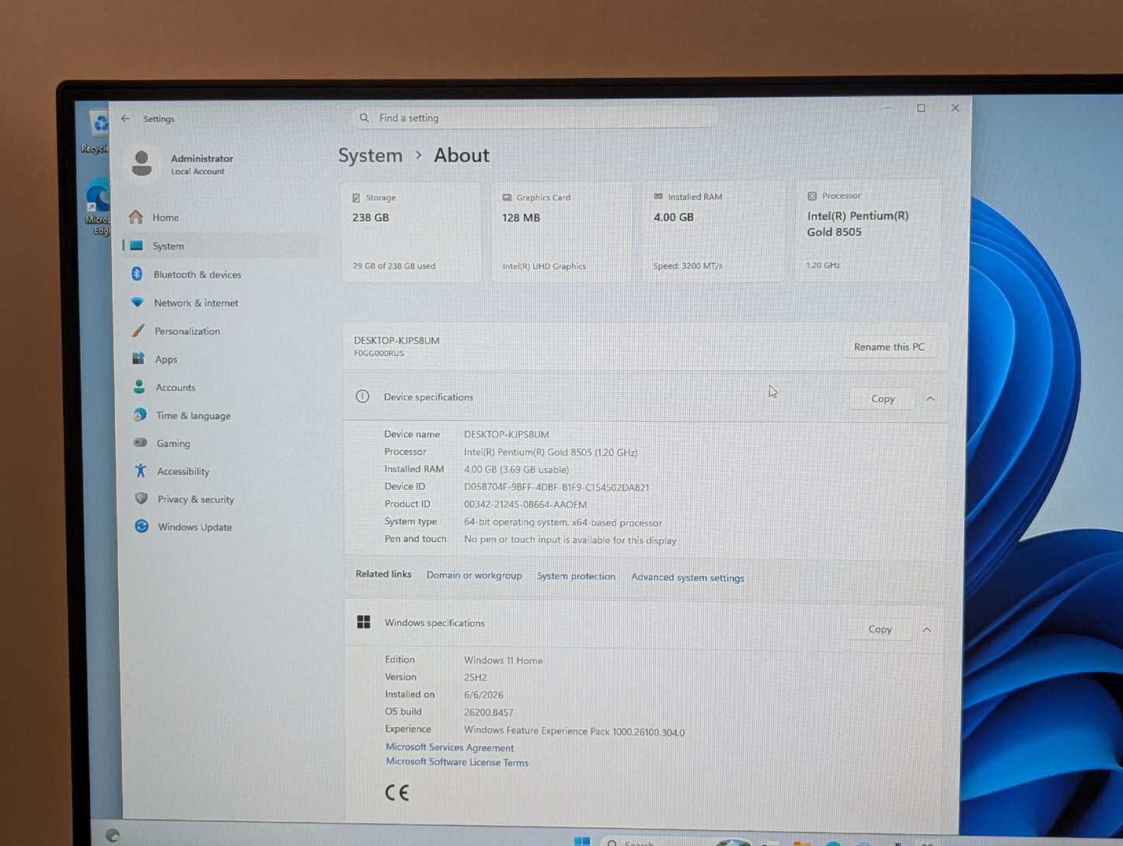Click the Bluetooth & devices icon
1123x846 pixels.
click(137, 274)
